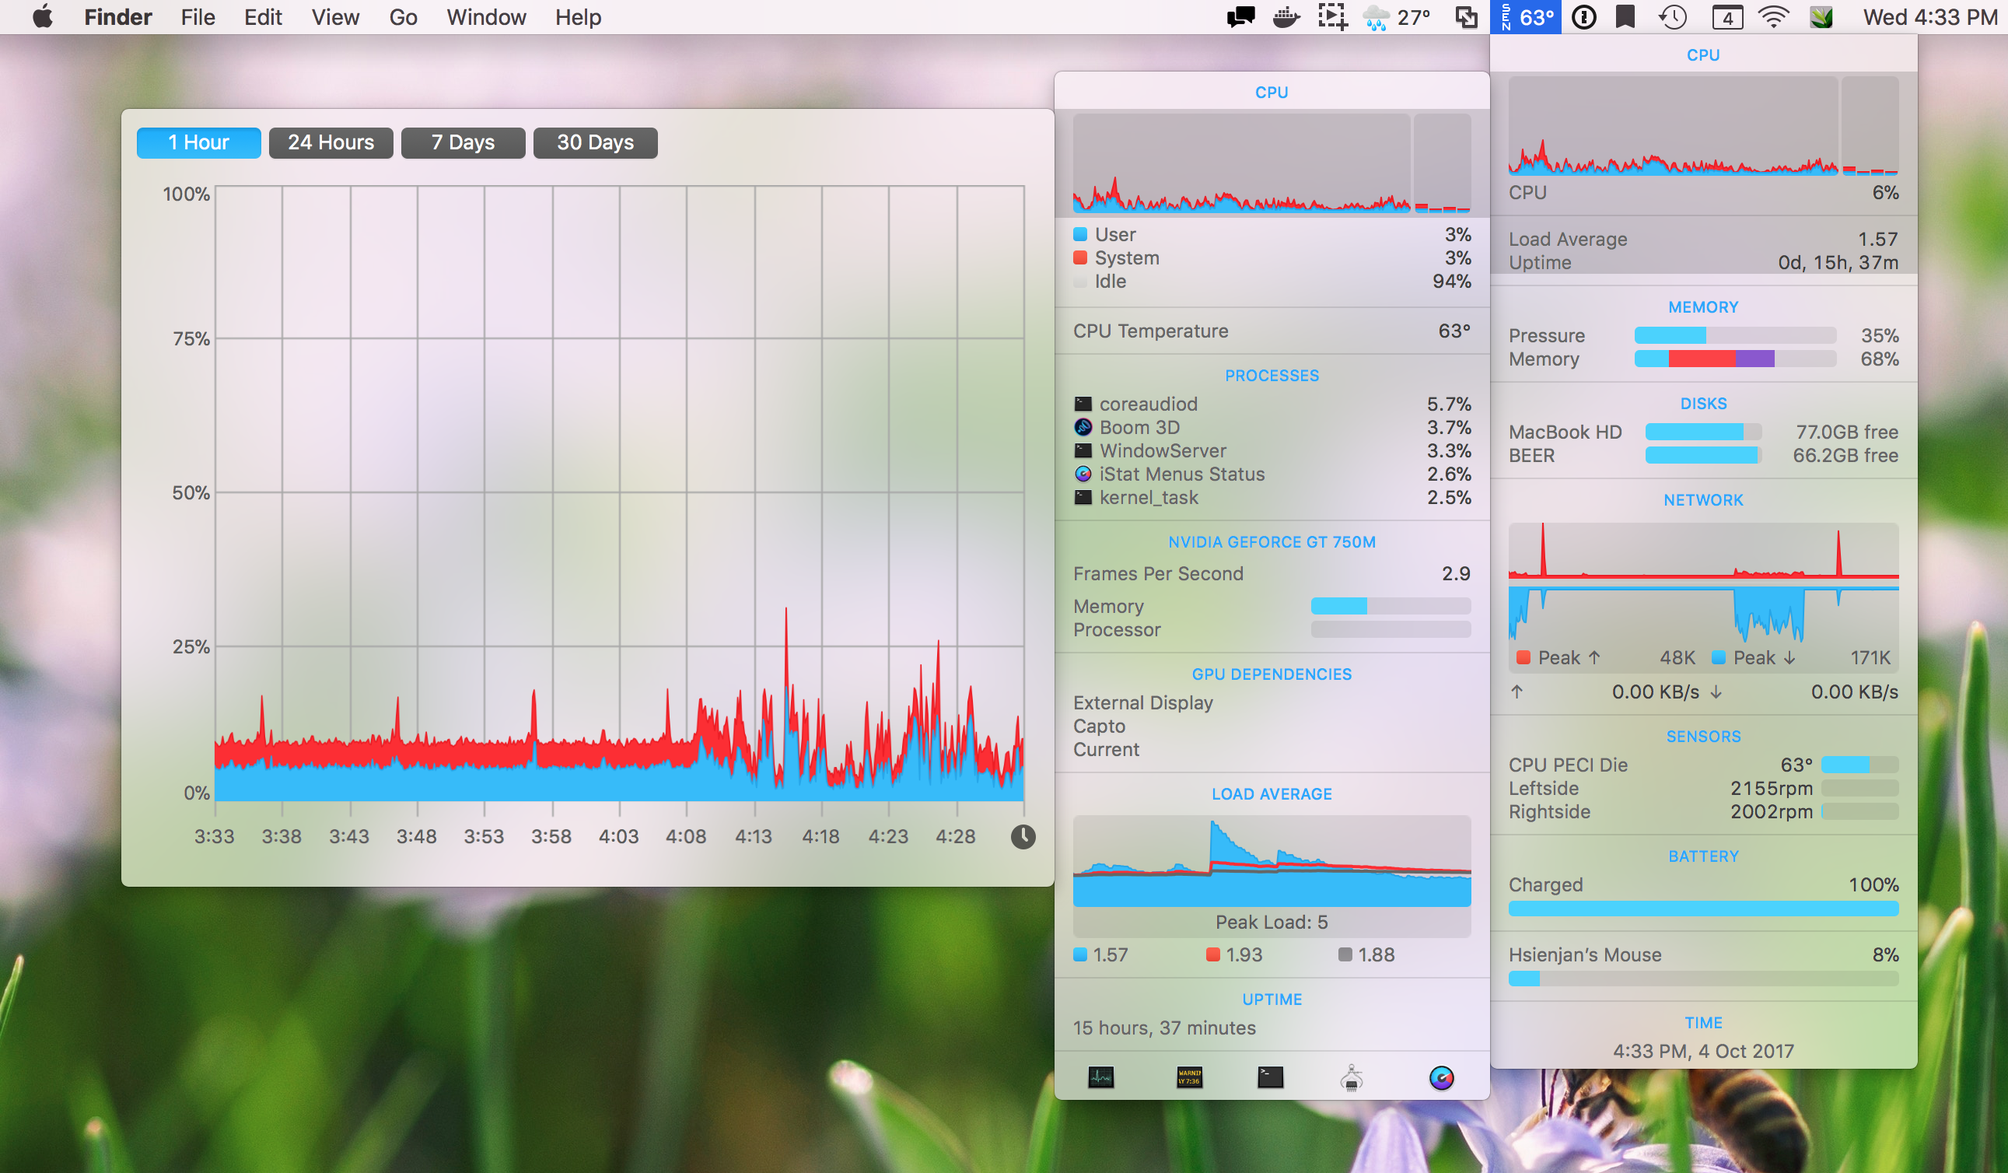Open the View menu
This screenshot has height=1173, width=2008.
[334, 17]
